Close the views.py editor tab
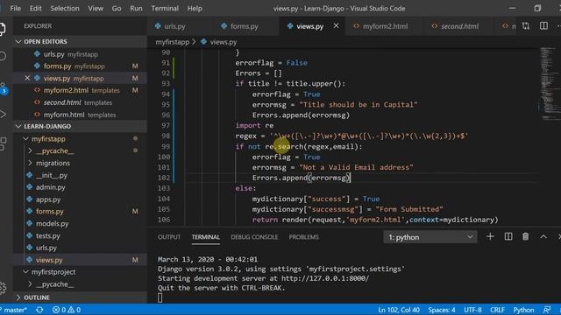Screen dimensions: 561x315 point(336,25)
